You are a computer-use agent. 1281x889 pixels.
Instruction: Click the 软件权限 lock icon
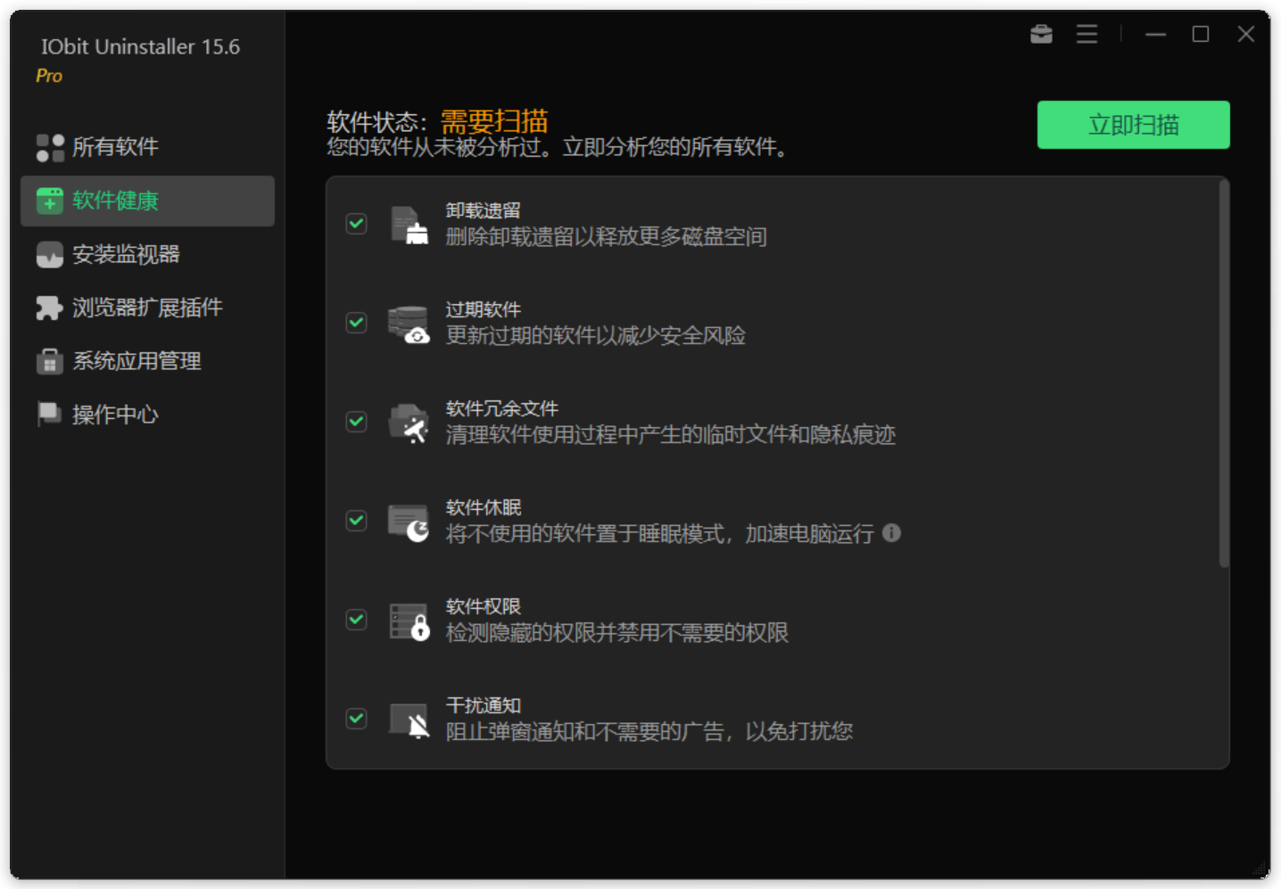(x=409, y=621)
